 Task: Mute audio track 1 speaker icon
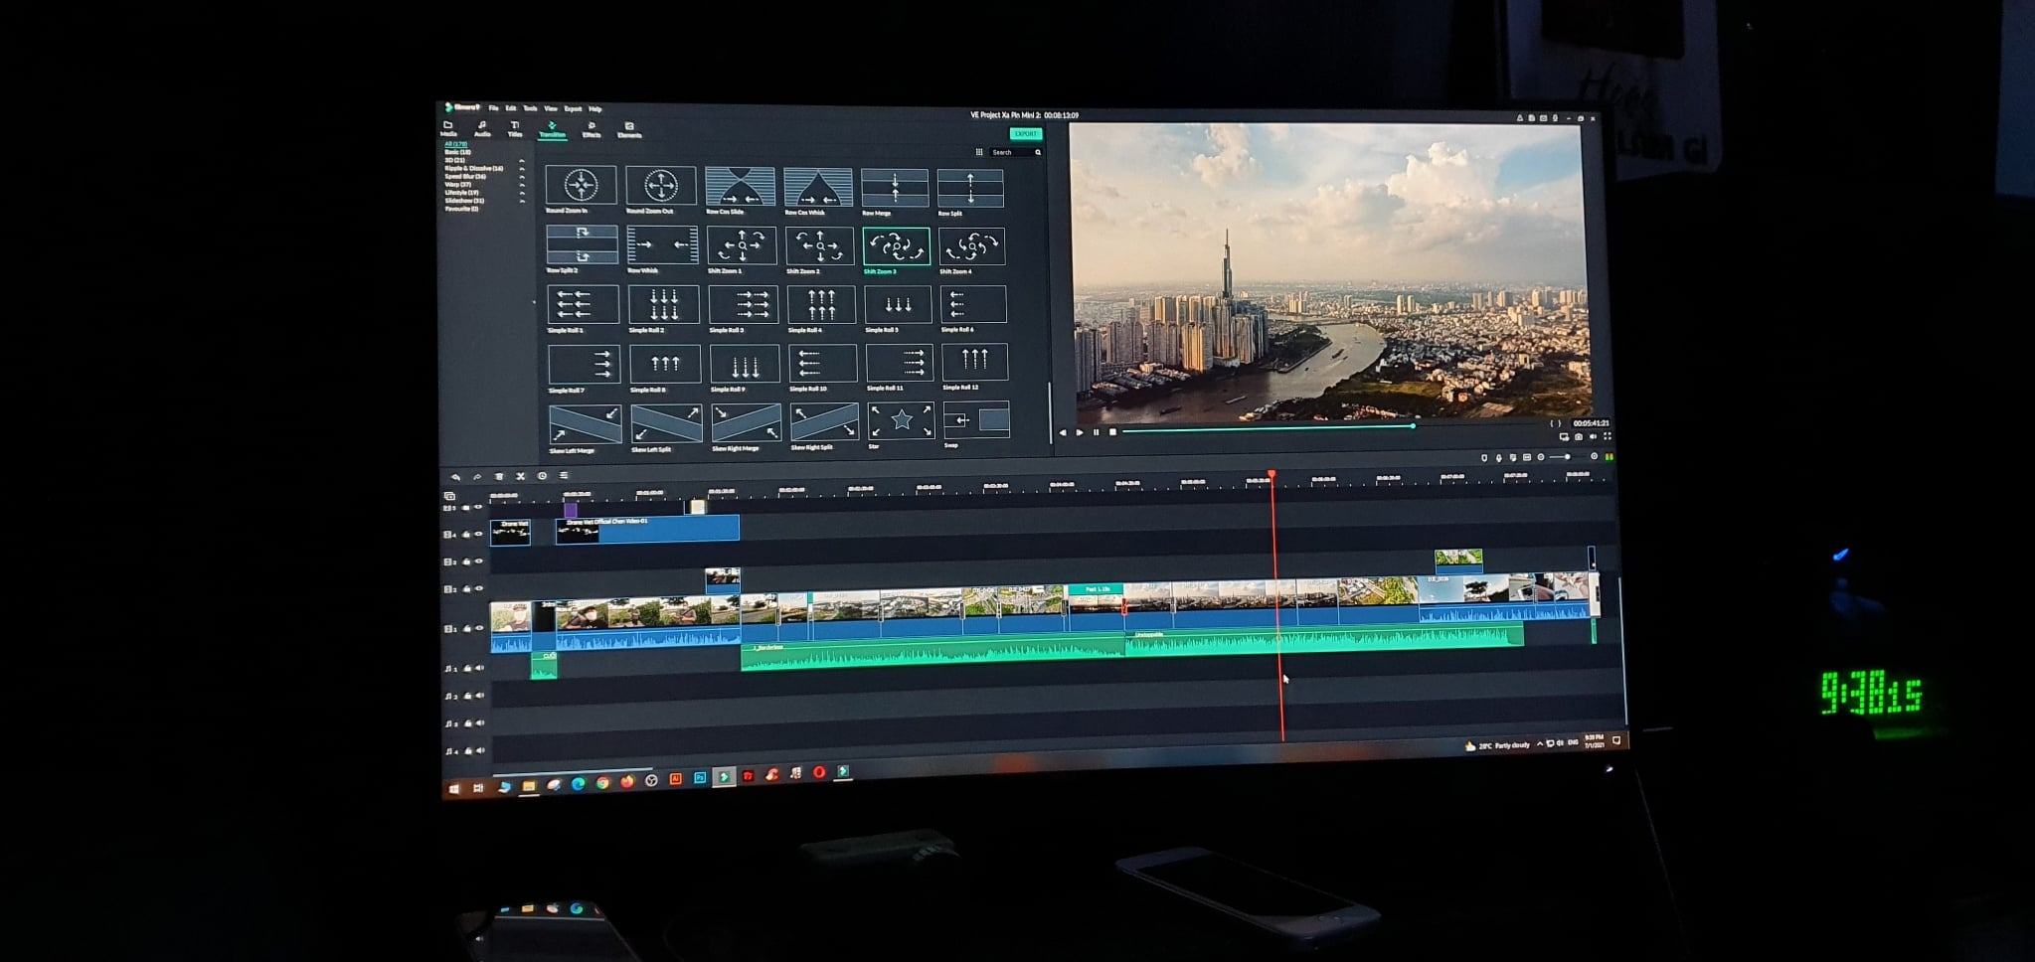[479, 668]
